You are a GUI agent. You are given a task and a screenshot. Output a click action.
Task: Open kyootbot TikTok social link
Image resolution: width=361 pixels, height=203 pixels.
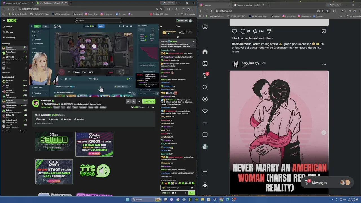[79, 119]
